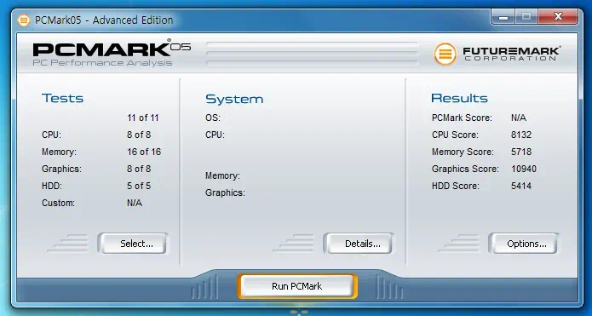Click the 'CPU:' label in System

pyautogui.click(x=215, y=135)
